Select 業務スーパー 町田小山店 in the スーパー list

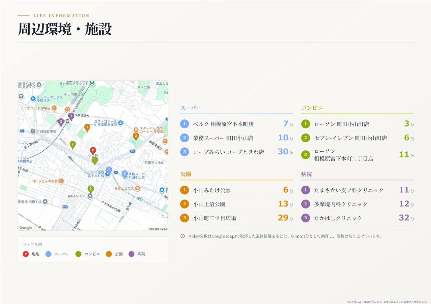237,138
